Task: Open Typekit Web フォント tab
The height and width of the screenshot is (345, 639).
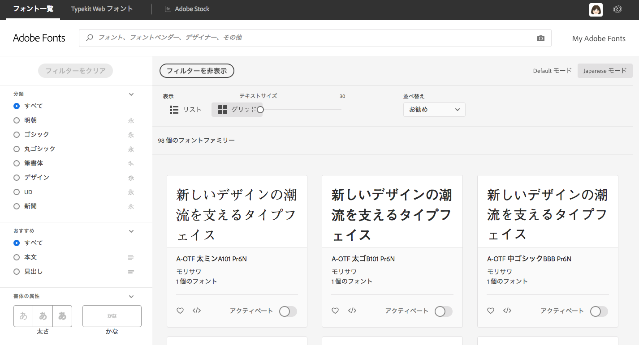Action: coord(102,9)
